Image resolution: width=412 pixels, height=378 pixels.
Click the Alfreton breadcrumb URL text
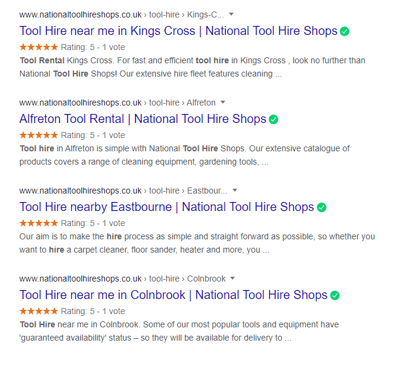[x=201, y=102]
